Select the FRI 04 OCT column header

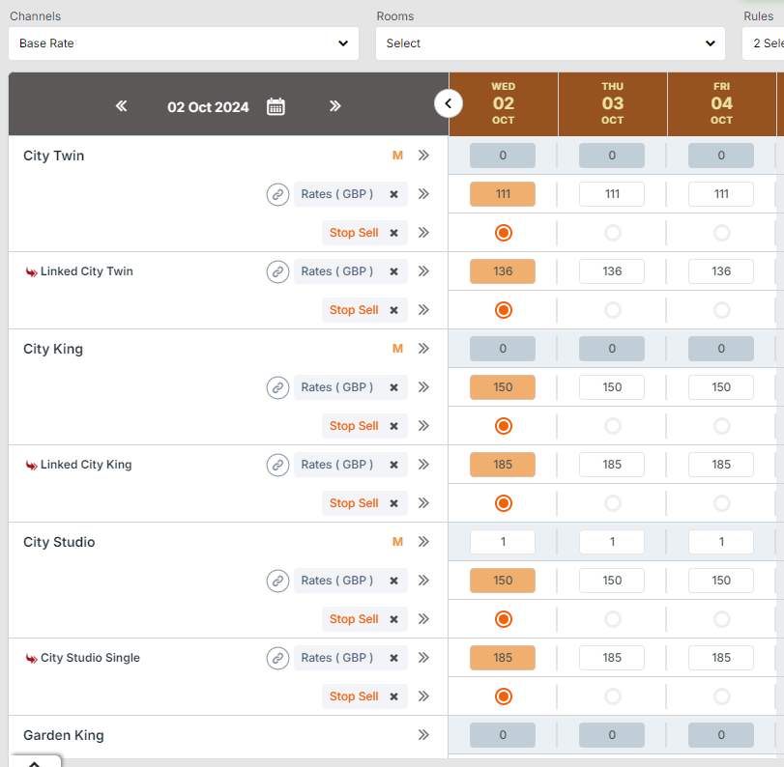coord(721,103)
